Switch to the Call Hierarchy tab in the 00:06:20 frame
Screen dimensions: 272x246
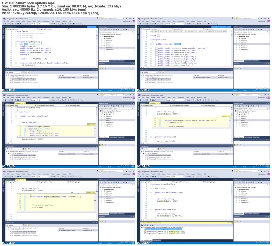click(x=157, y=240)
